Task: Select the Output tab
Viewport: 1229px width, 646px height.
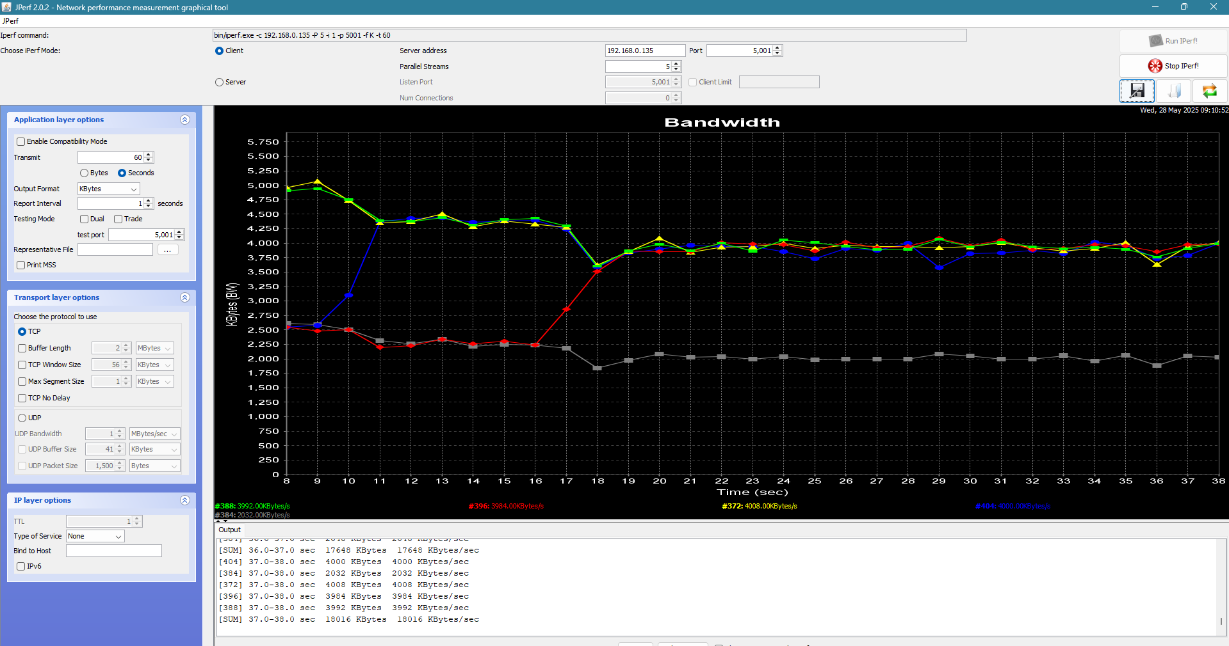Action: (229, 530)
